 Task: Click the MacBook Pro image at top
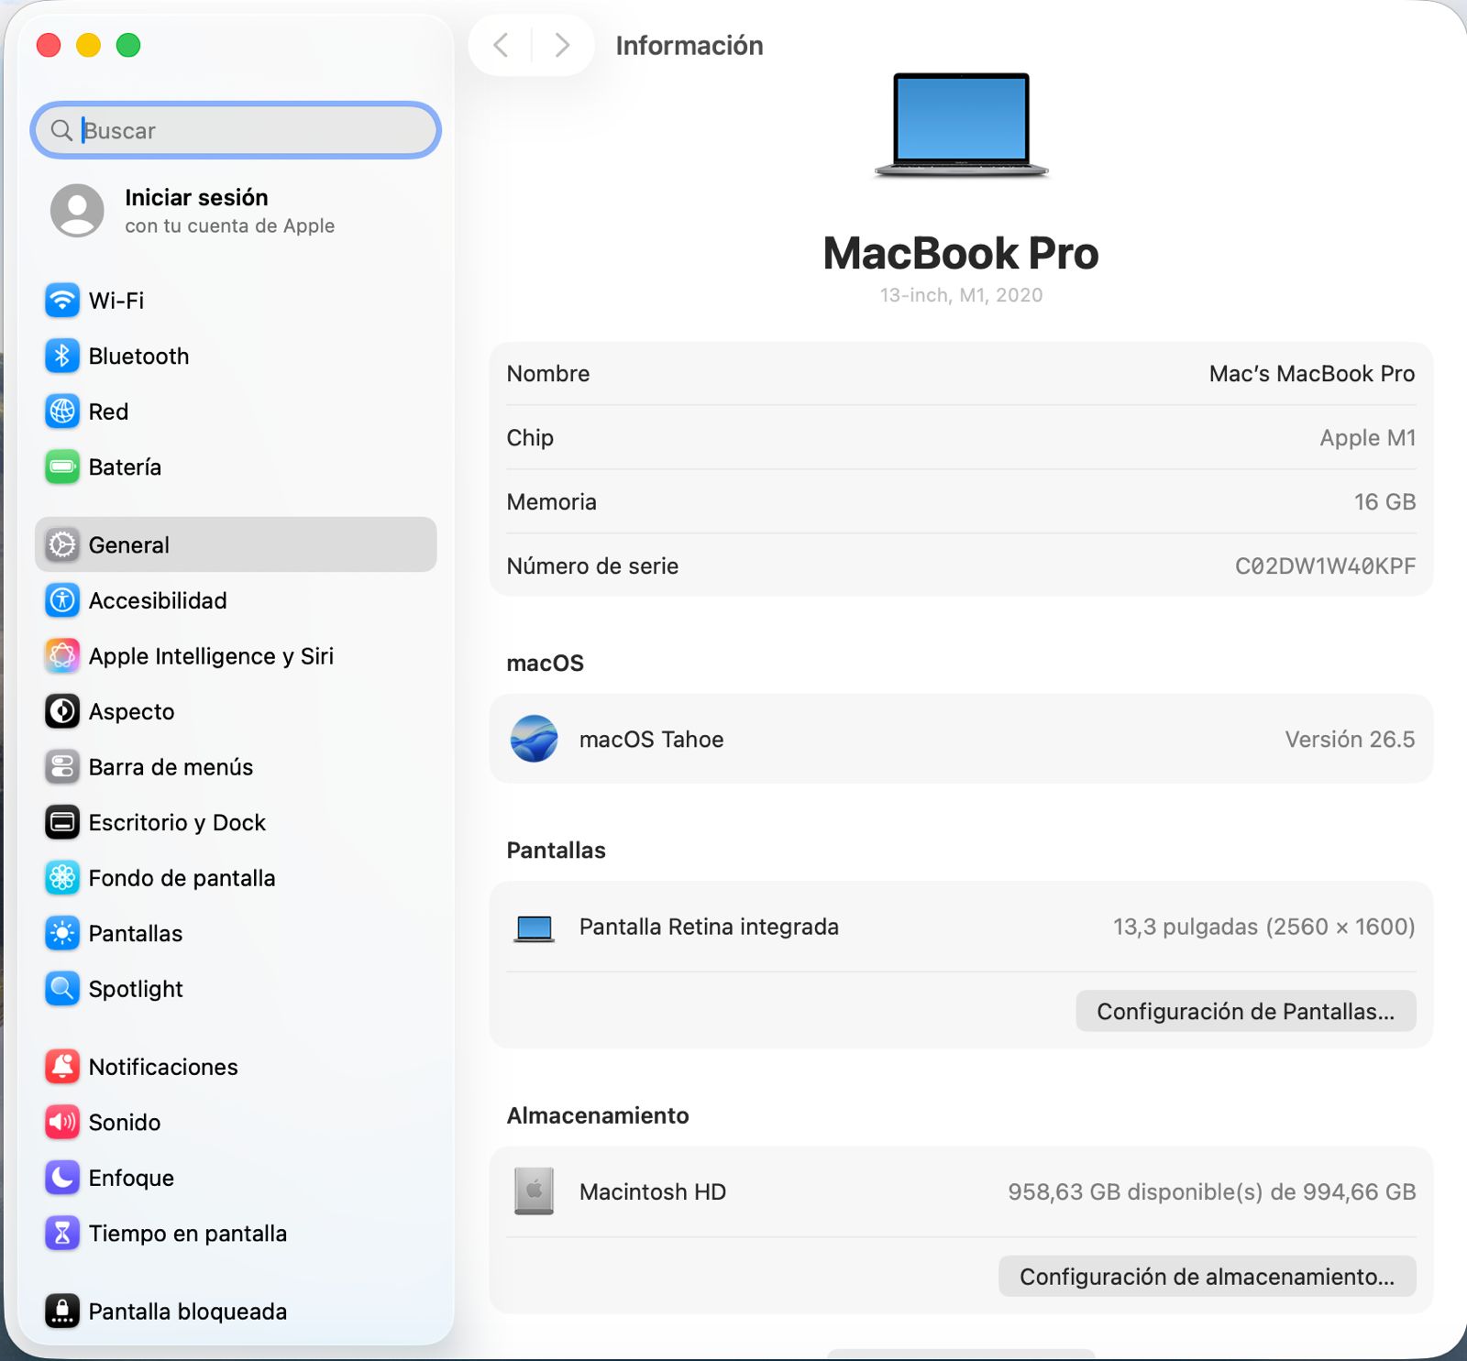pos(961,126)
